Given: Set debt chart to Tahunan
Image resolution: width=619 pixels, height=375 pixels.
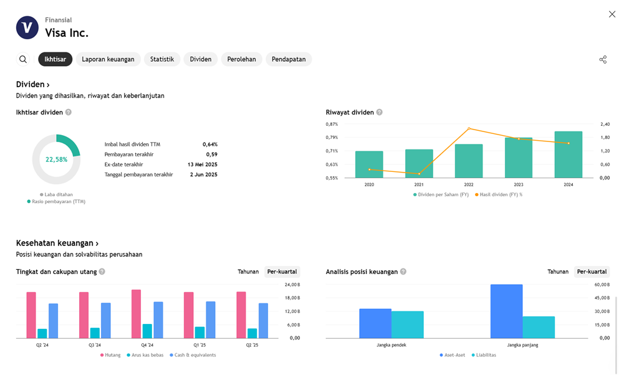Looking at the screenshot, I should pyautogui.click(x=248, y=272).
